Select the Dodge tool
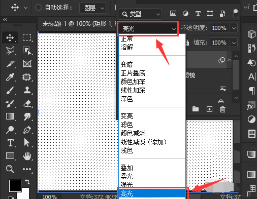The height and width of the screenshot is (199, 257). click(10, 130)
